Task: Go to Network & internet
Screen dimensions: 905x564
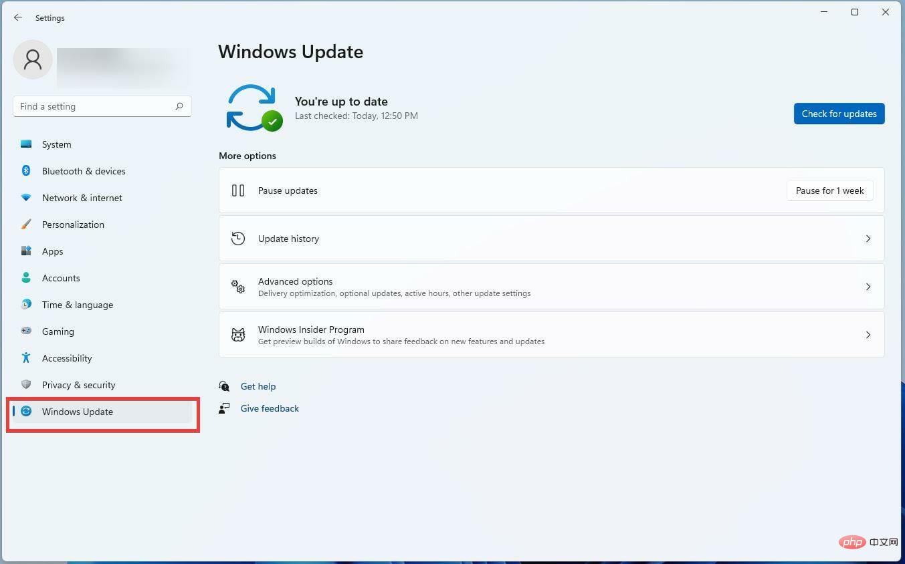Action: (x=102, y=198)
